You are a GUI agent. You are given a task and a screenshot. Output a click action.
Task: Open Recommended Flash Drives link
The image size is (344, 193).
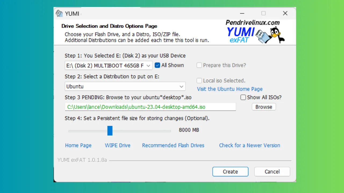(173, 145)
